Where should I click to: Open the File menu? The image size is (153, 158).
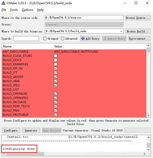[x=4, y=10]
